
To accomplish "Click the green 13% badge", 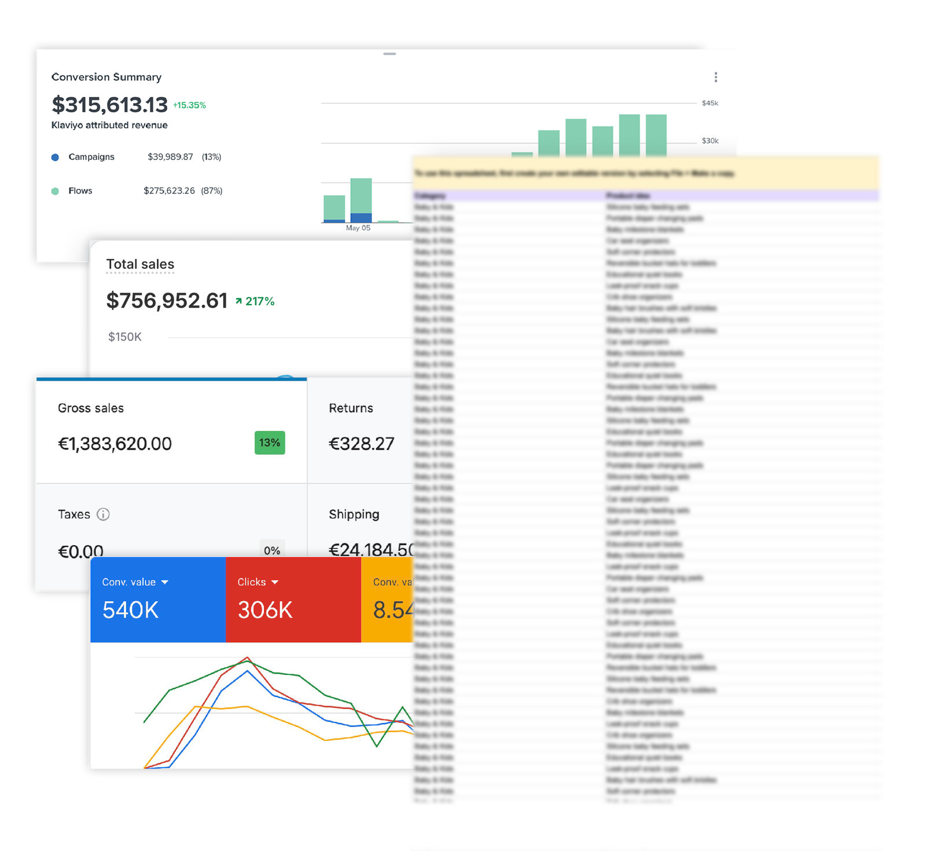I will point(270,443).
